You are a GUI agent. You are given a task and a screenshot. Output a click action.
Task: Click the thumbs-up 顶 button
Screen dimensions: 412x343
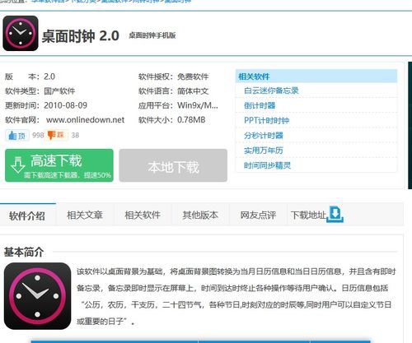pos(17,135)
